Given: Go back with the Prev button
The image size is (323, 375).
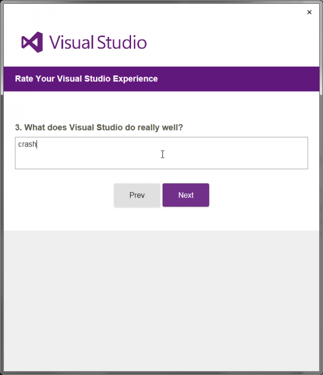Looking at the screenshot, I should click(x=137, y=195).
